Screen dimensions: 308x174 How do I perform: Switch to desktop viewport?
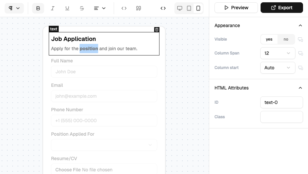point(180,8)
